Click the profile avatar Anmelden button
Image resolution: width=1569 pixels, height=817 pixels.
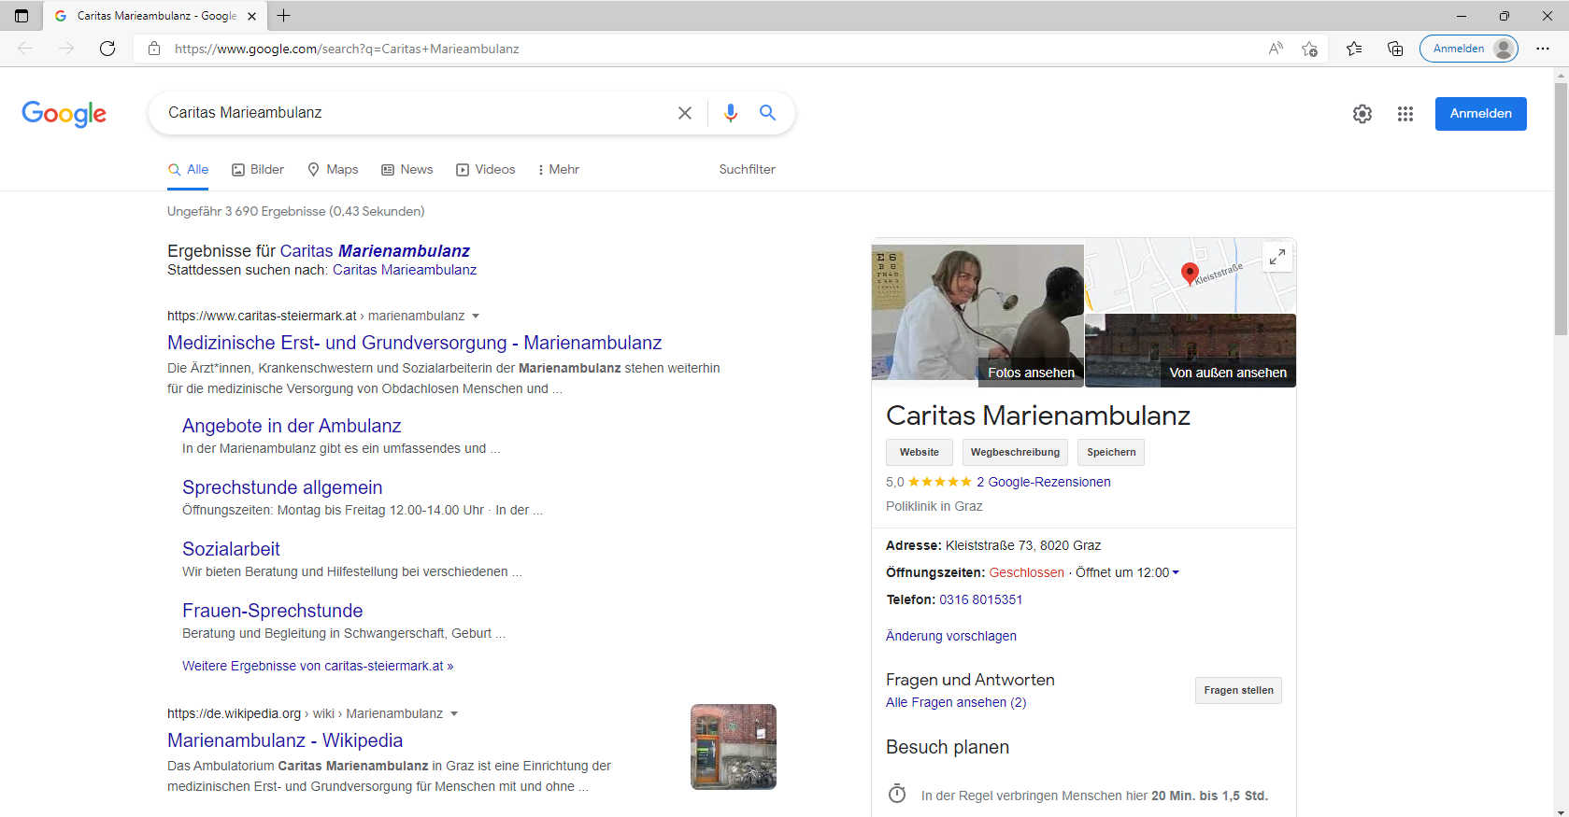click(1469, 49)
